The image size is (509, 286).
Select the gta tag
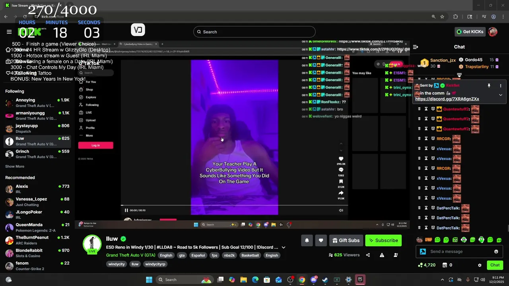182,255
